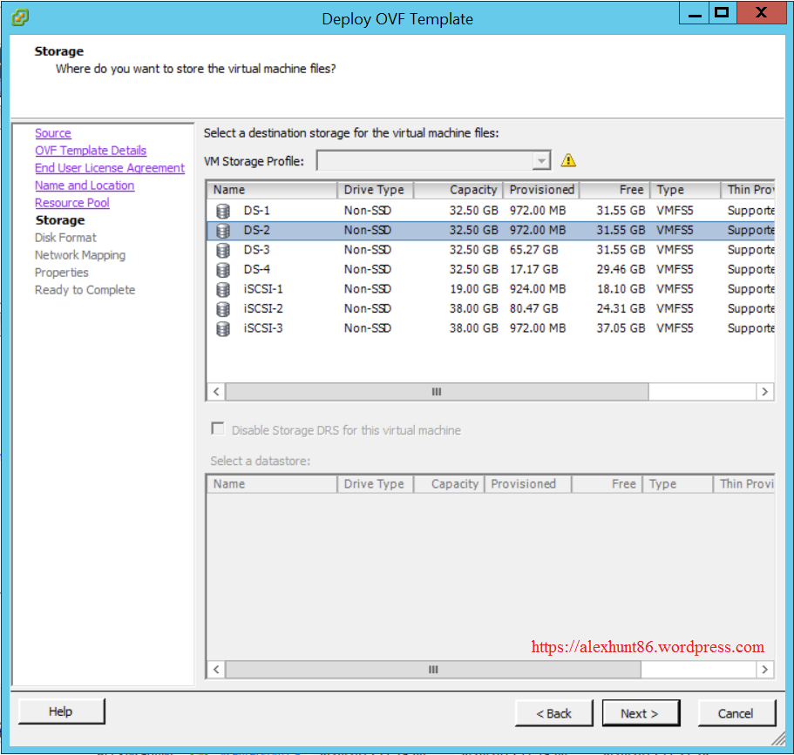This screenshot has height=755, width=794.
Task: Open the End User License Agreement step
Action: pos(110,168)
